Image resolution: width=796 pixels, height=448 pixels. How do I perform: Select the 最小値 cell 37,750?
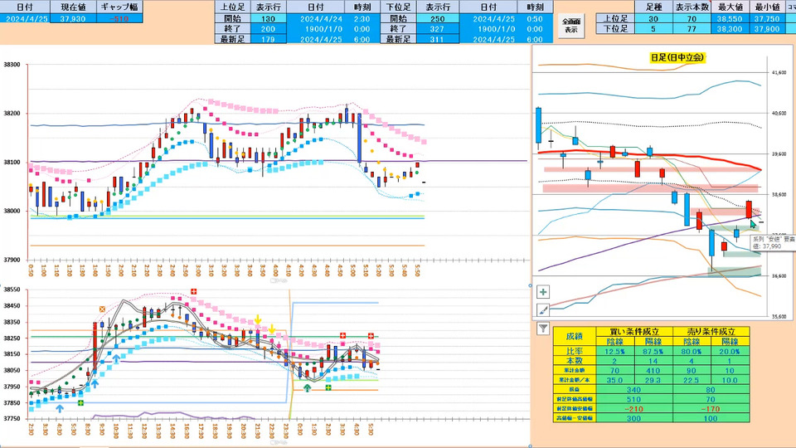click(x=766, y=19)
